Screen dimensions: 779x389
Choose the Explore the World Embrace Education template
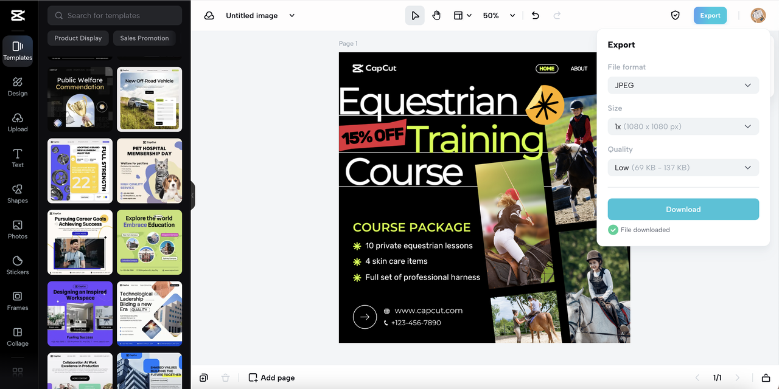(149, 243)
